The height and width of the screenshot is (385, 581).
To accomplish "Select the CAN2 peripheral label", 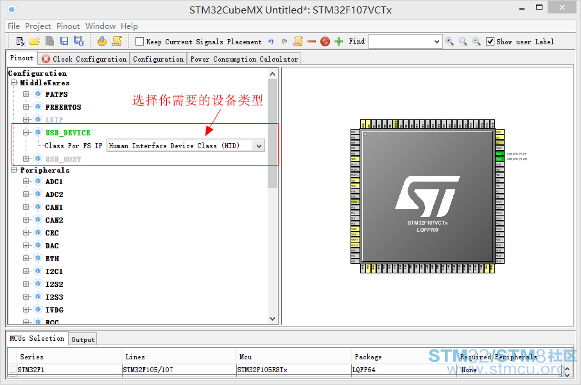I will (x=54, y=220).
